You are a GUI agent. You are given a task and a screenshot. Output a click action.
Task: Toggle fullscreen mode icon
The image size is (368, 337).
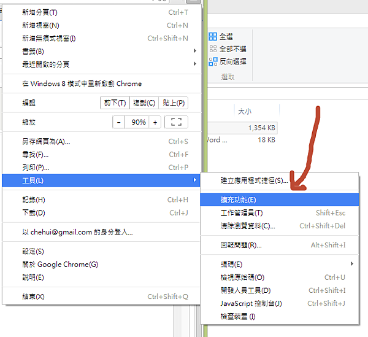pos(176,122)
